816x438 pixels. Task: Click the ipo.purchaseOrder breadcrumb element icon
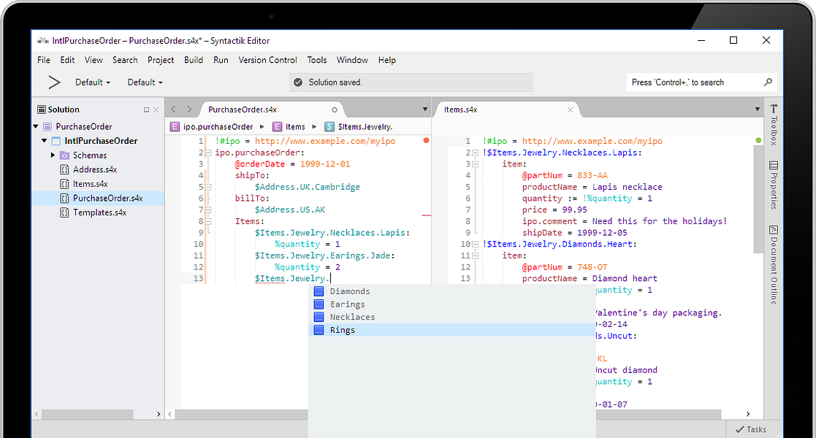pyautogui.click(x=175, y=126)
